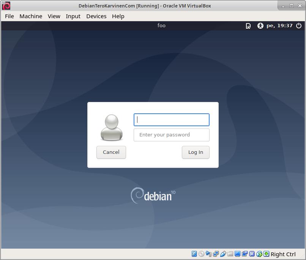This screenshot has height=260, width=306.
Task: Click the optical disc icon in status bar
Action: click(201, 254)
